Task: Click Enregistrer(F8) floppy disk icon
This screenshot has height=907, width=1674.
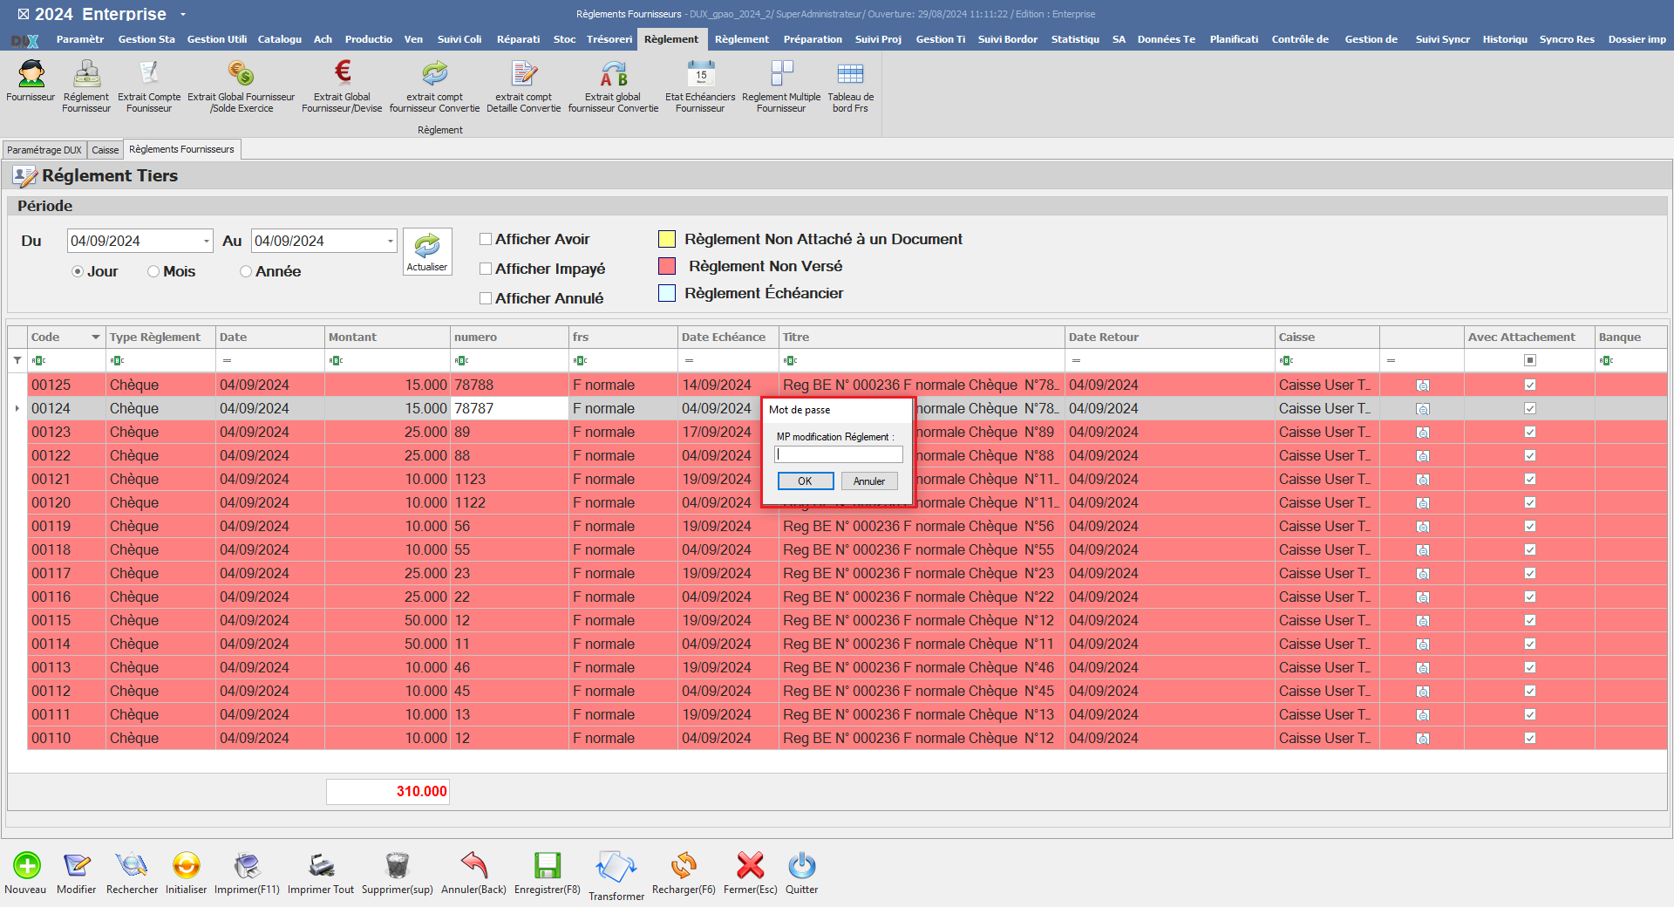Action: click(547, 865)
